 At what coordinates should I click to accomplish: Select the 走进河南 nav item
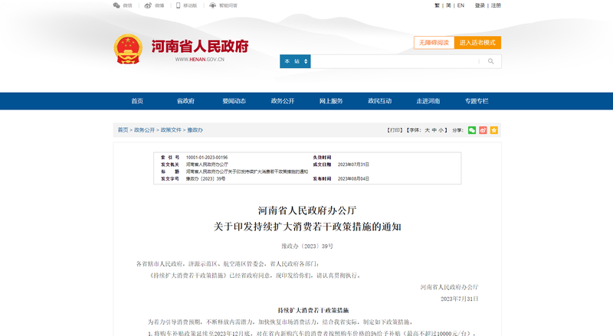[428, 101]
